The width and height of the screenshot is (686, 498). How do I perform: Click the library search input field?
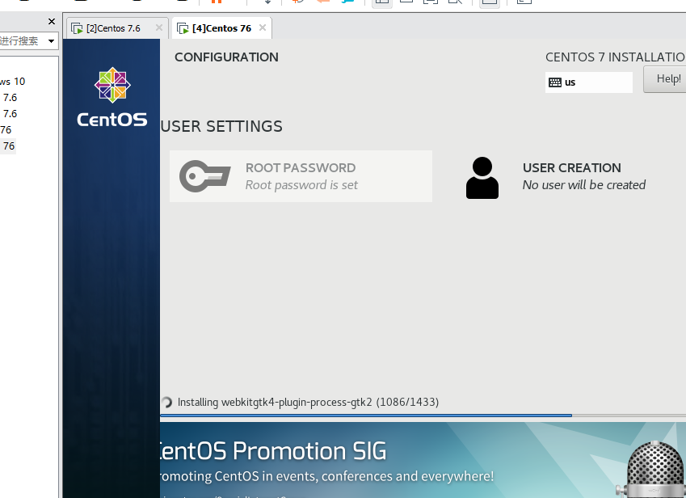click(22, 41)
